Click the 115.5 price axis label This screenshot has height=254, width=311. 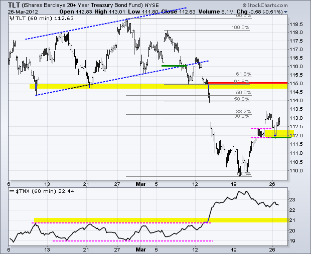pos(296,75)
